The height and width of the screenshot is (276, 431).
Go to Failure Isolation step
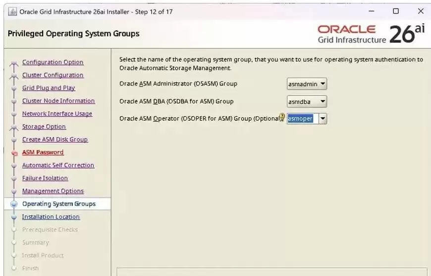coord(45,178)
